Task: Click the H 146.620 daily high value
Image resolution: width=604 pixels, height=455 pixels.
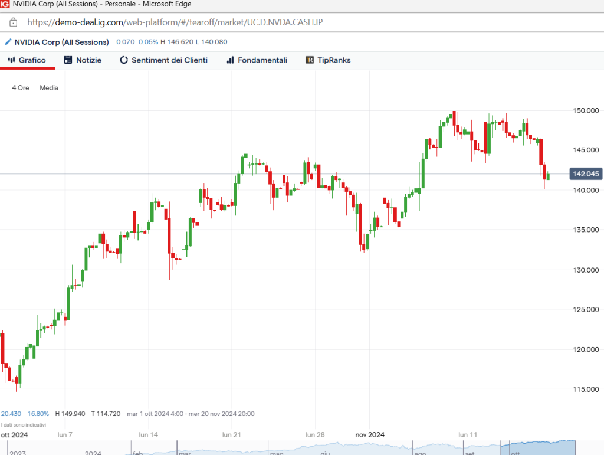Action: tap(177, 42)
